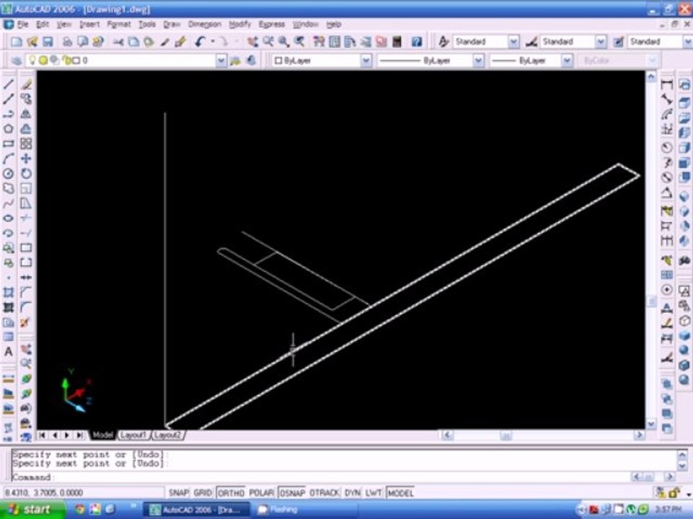Viewport: 693px width, 519px height.
Task: Toggle DYN dynamic input
Action: click(352, 492)
